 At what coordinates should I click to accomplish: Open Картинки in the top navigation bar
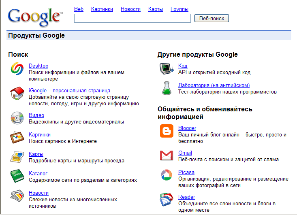click(102, 9)
